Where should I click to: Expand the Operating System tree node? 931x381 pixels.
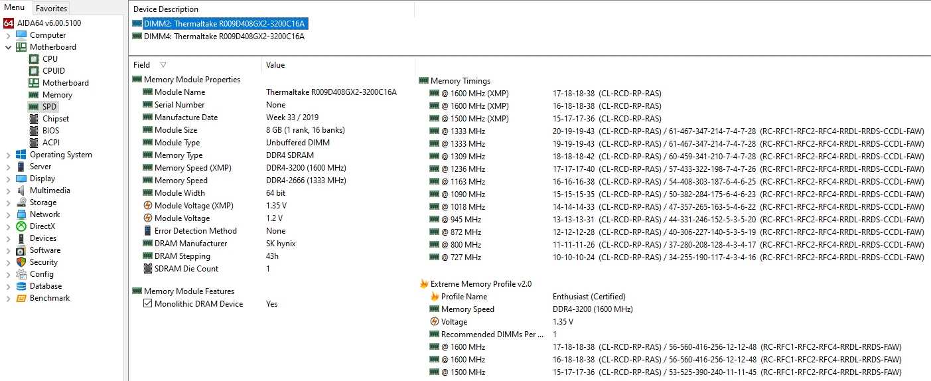tap(8, 155)
